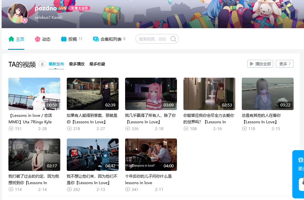Open the 投稿 tab
Screen dimensions: 304x200
pyautogui.click(x=72, y=39)
